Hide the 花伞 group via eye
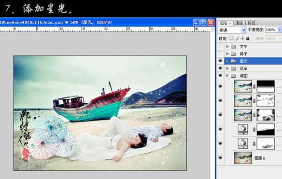The image size is (282, 179). coord(221,69)
